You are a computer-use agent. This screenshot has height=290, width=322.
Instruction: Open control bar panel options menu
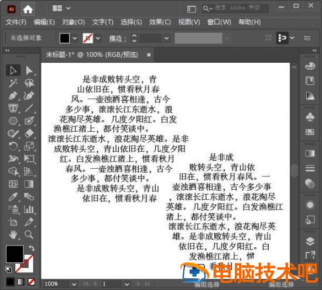[x=307, y=38]
